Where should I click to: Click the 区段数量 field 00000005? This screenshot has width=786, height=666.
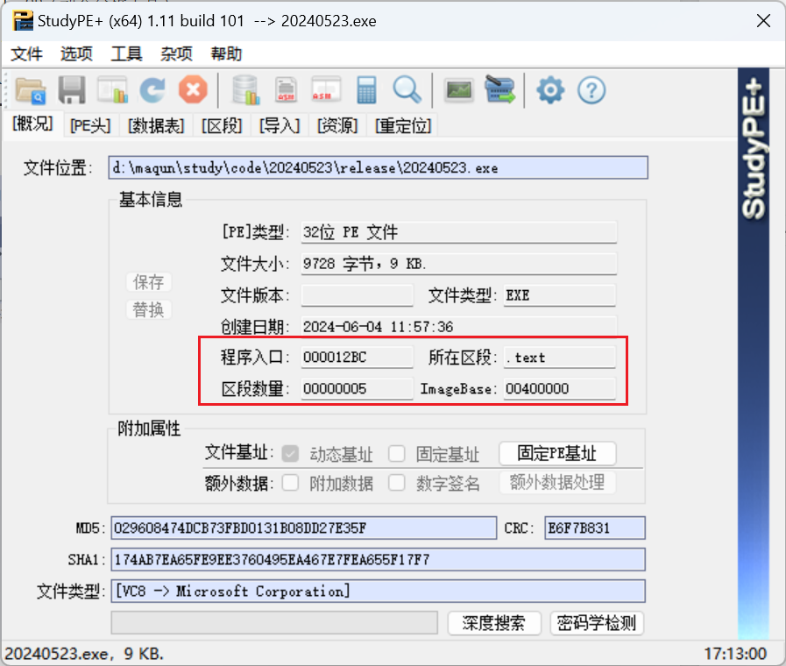(x=357, y=389)
